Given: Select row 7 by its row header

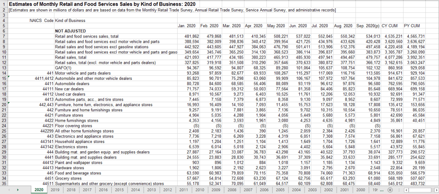Looking at the screenshot, I should (x=3, y=36).
